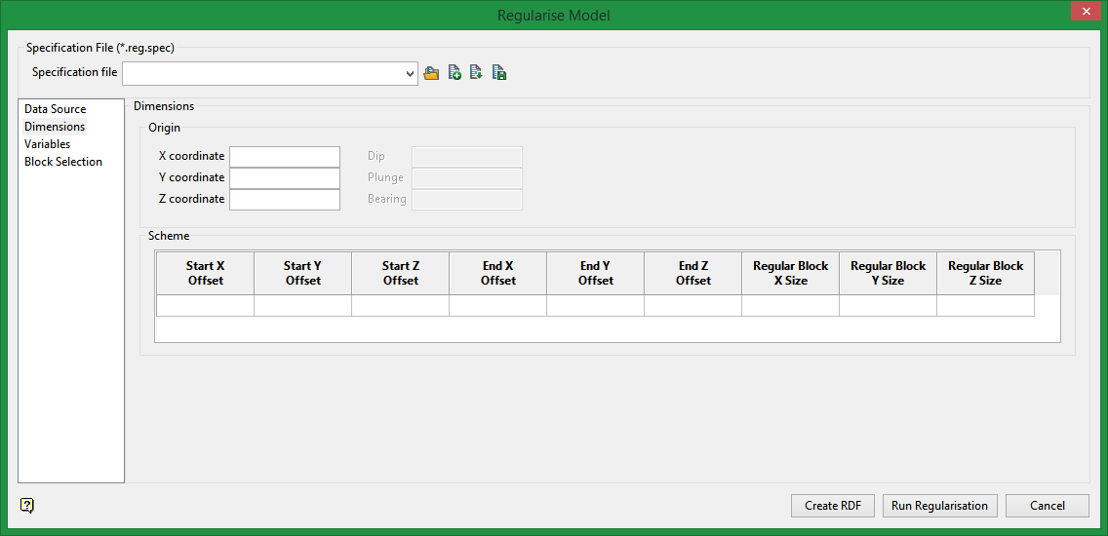Click the Run Regularisation button
The width and height of the screenshot is (1108, 536).
click(940, 506)
